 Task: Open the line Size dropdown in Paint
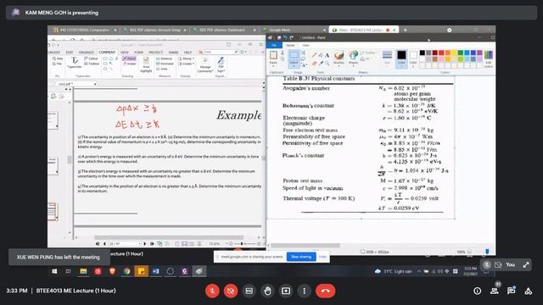pyautogui.click(x=387, y=58)
